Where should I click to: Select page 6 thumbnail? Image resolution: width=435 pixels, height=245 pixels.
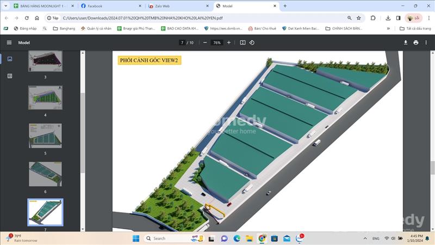[45, 174]
